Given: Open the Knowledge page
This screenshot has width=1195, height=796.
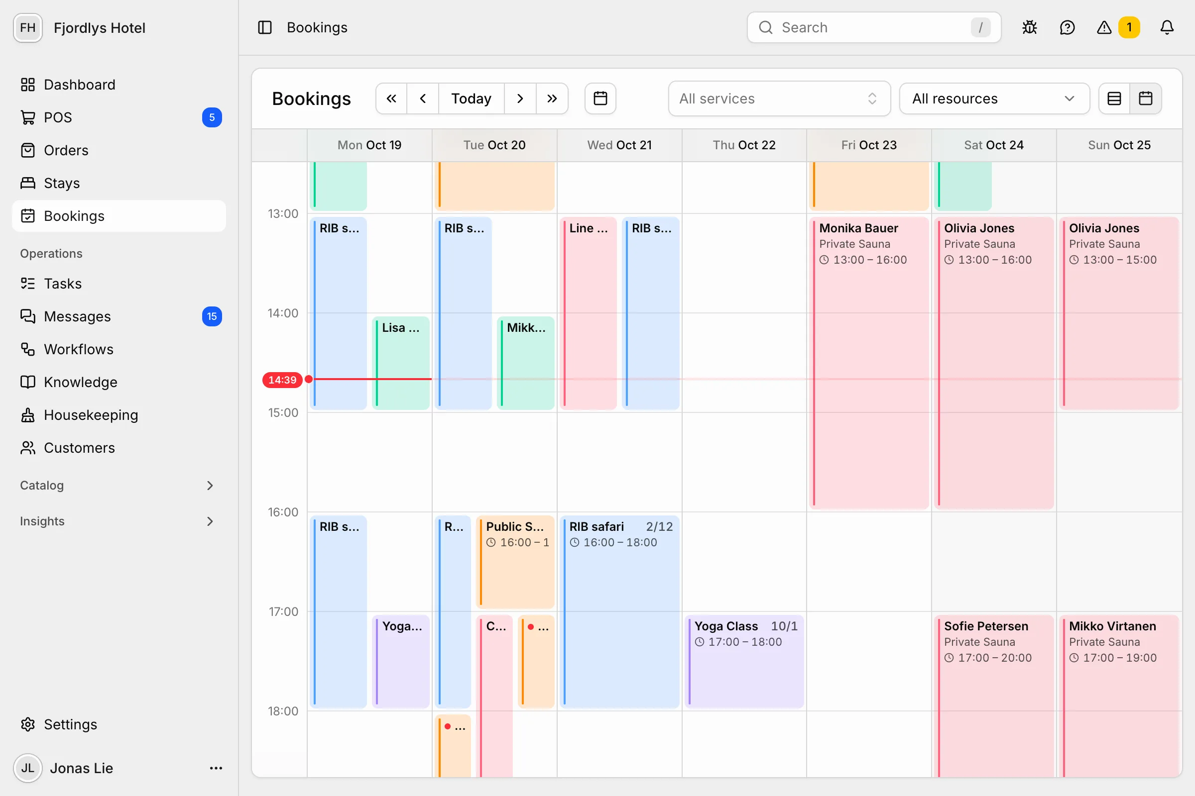Looking at the screenshot, I should (119, 382).
